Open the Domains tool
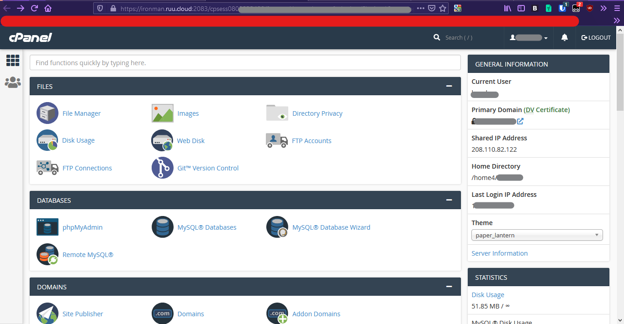Image resolution: width=624 pixels, height=324 pixels. [x=190, y=314]
